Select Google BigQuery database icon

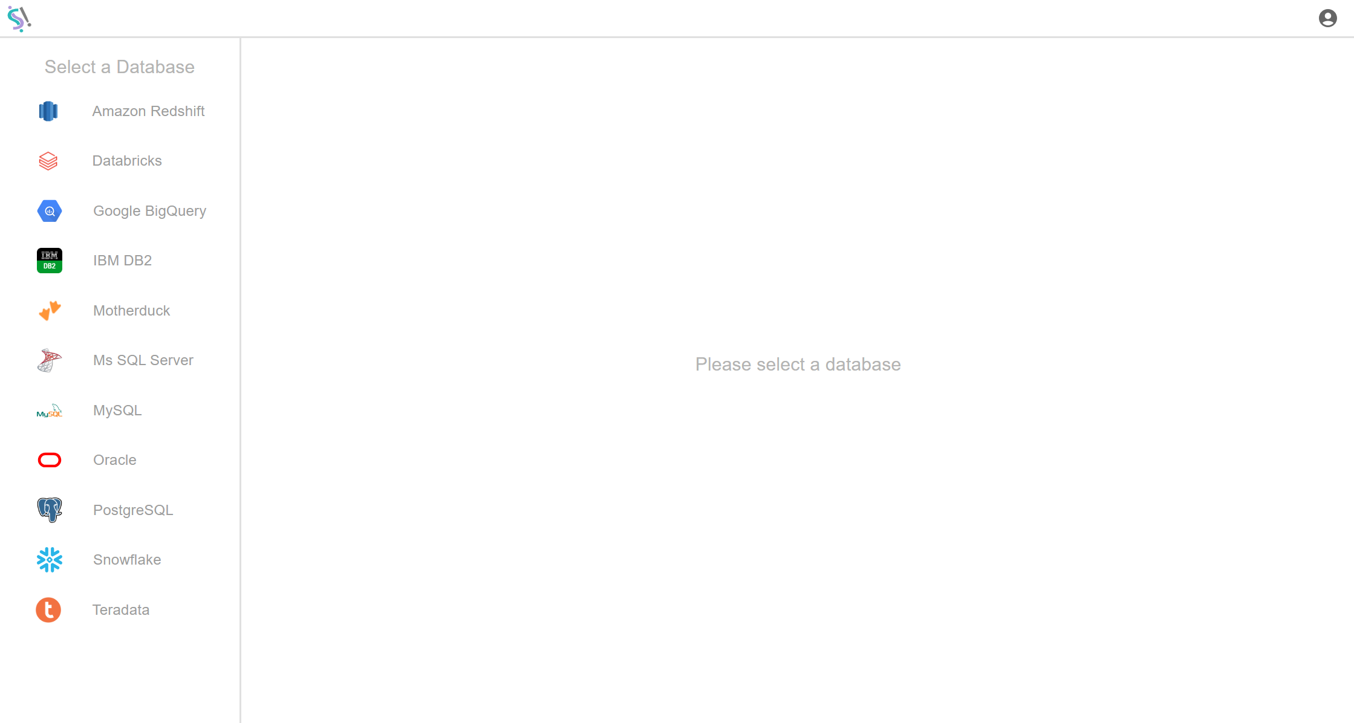tap(48, 210)
